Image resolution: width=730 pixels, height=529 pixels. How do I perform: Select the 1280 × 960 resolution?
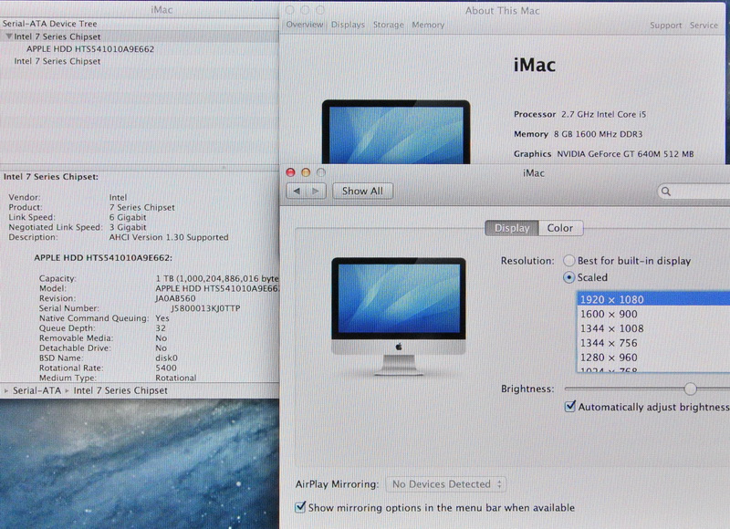click(653, 358)
